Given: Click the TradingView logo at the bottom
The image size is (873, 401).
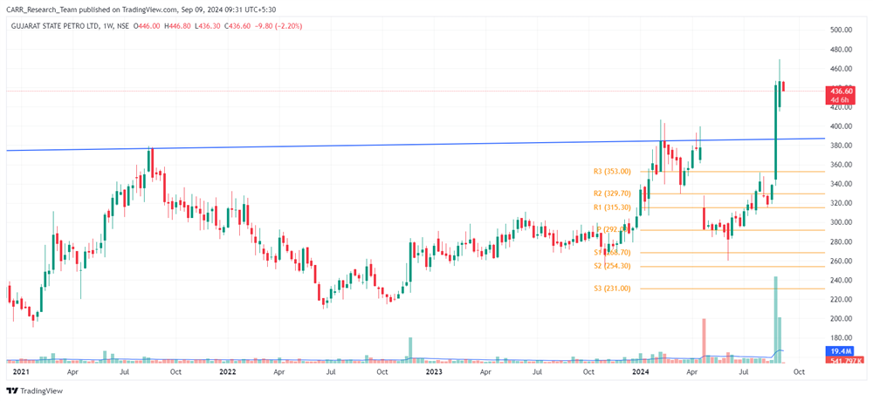Looking at the screenshot, I should pyautogui.click(x=35, y=391).
